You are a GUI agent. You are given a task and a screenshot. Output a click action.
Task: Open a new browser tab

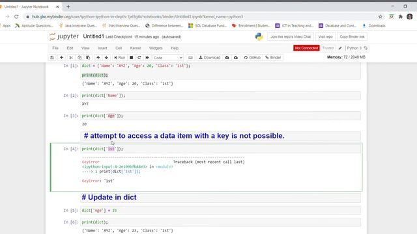pyautogui.click(x=68, y=6)
